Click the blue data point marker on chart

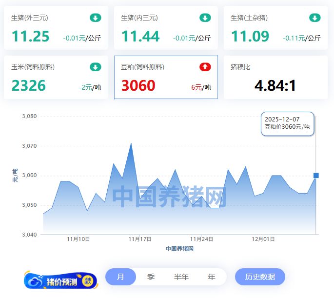(316, 176)
